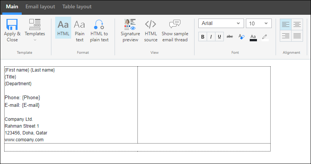Select HTML format mode
Image resolution: width=311 pixels, height=164 pixels.
63,28
